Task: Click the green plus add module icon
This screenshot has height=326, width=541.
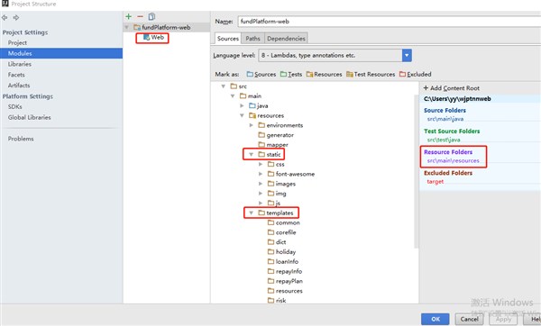Action: [128, 16]
